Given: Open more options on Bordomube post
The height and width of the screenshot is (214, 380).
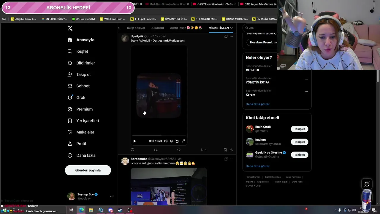Looking at the screenshot, I should click(231, 159).
